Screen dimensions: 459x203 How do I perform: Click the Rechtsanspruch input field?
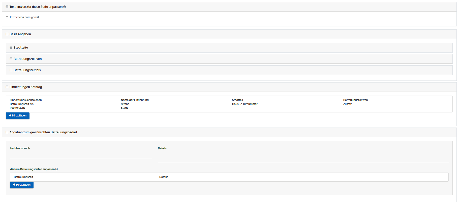(x=81, y=155)
